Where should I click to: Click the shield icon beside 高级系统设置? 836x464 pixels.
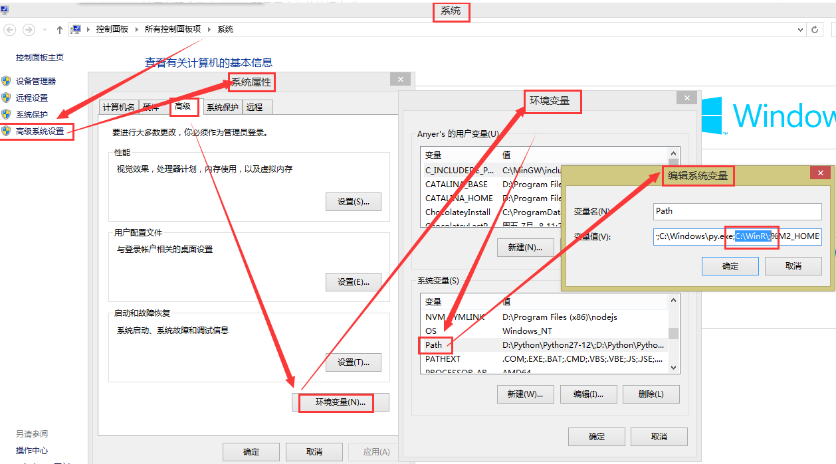(6, 131)
